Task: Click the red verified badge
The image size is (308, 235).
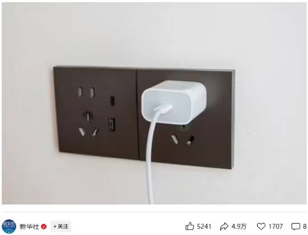Action: click(x=44, y=227)
